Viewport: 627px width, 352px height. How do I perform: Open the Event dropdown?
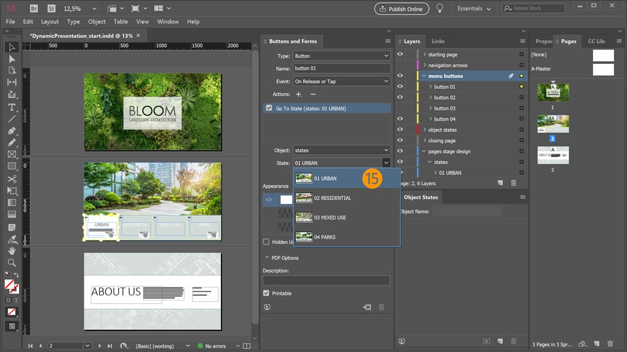pos(342,81)
